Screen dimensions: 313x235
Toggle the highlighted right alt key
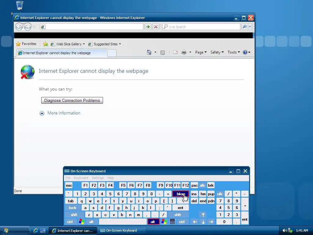[x=153, y=222]
